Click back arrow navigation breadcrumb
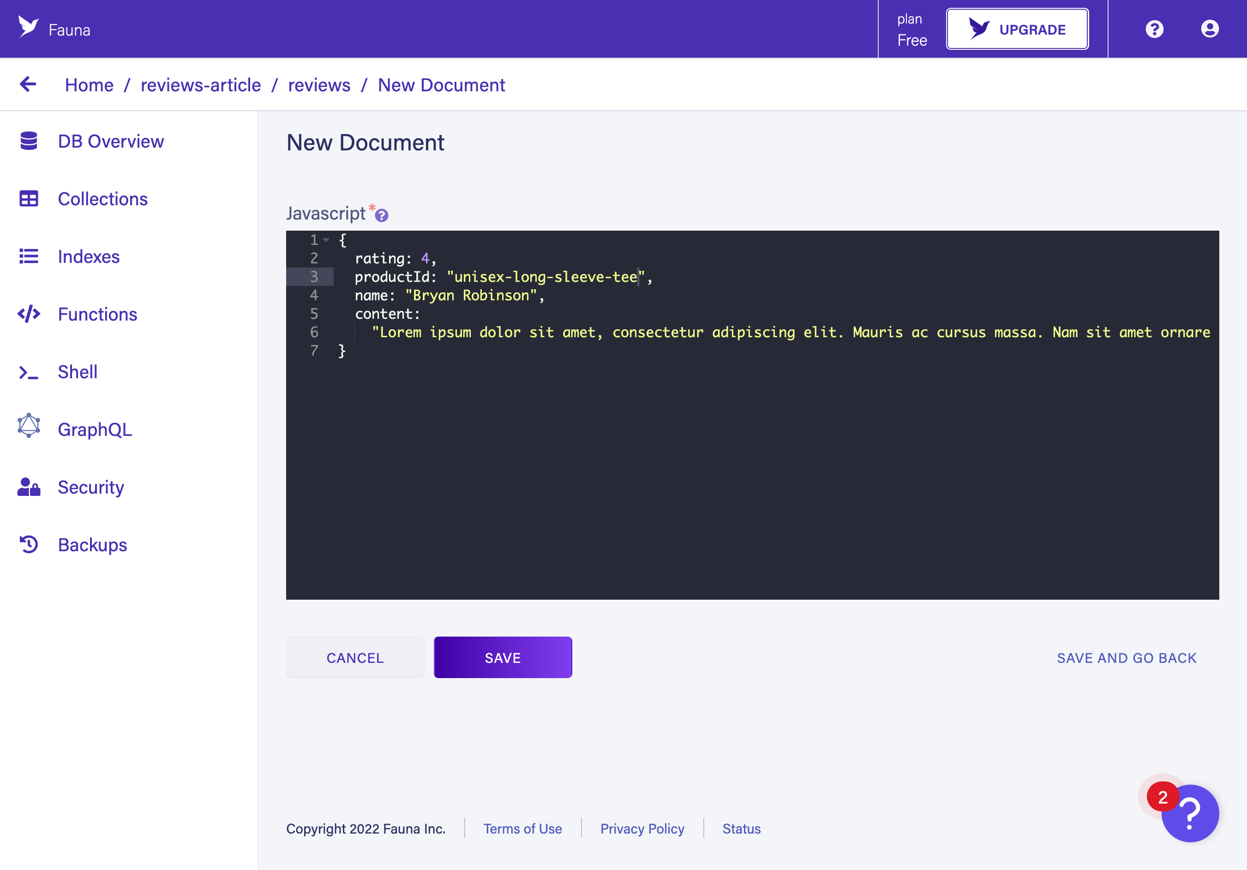1247x870 pixels. tap(29, 84)
